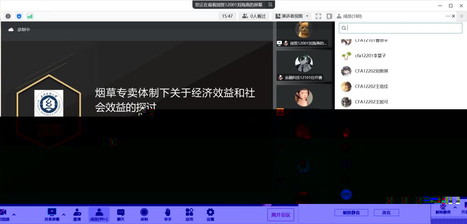This screenshot has height=224, width=467.
Task: Open the Apps (应用) icon
Action: pos(189,212)
